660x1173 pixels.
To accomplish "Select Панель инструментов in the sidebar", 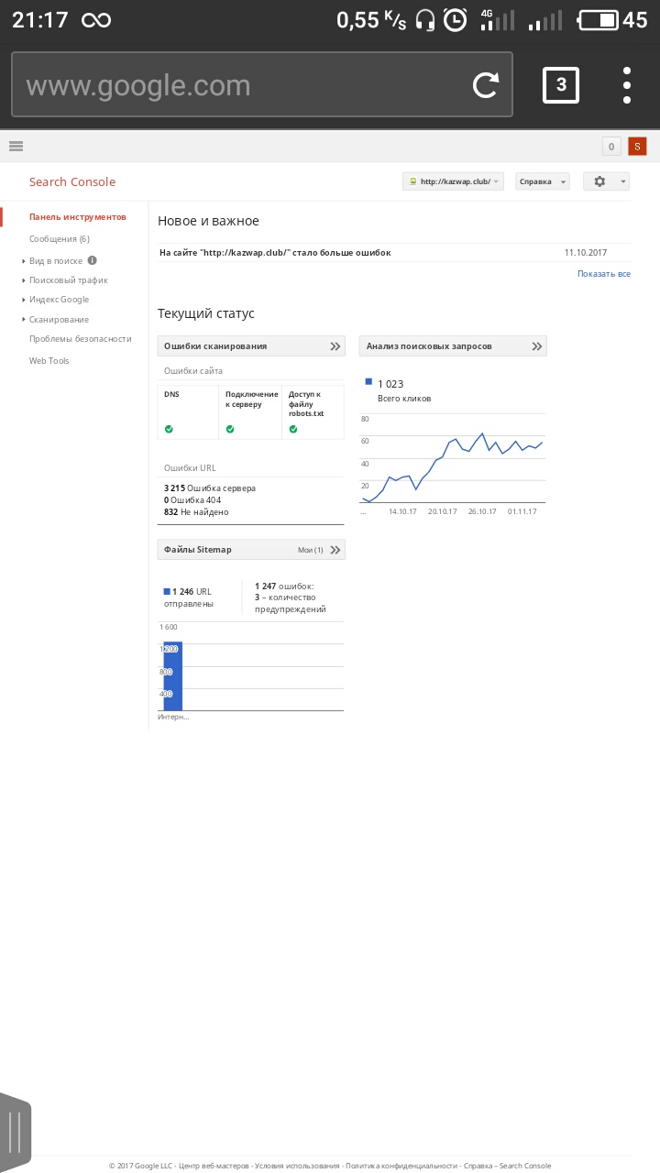I will coord(77,217).
